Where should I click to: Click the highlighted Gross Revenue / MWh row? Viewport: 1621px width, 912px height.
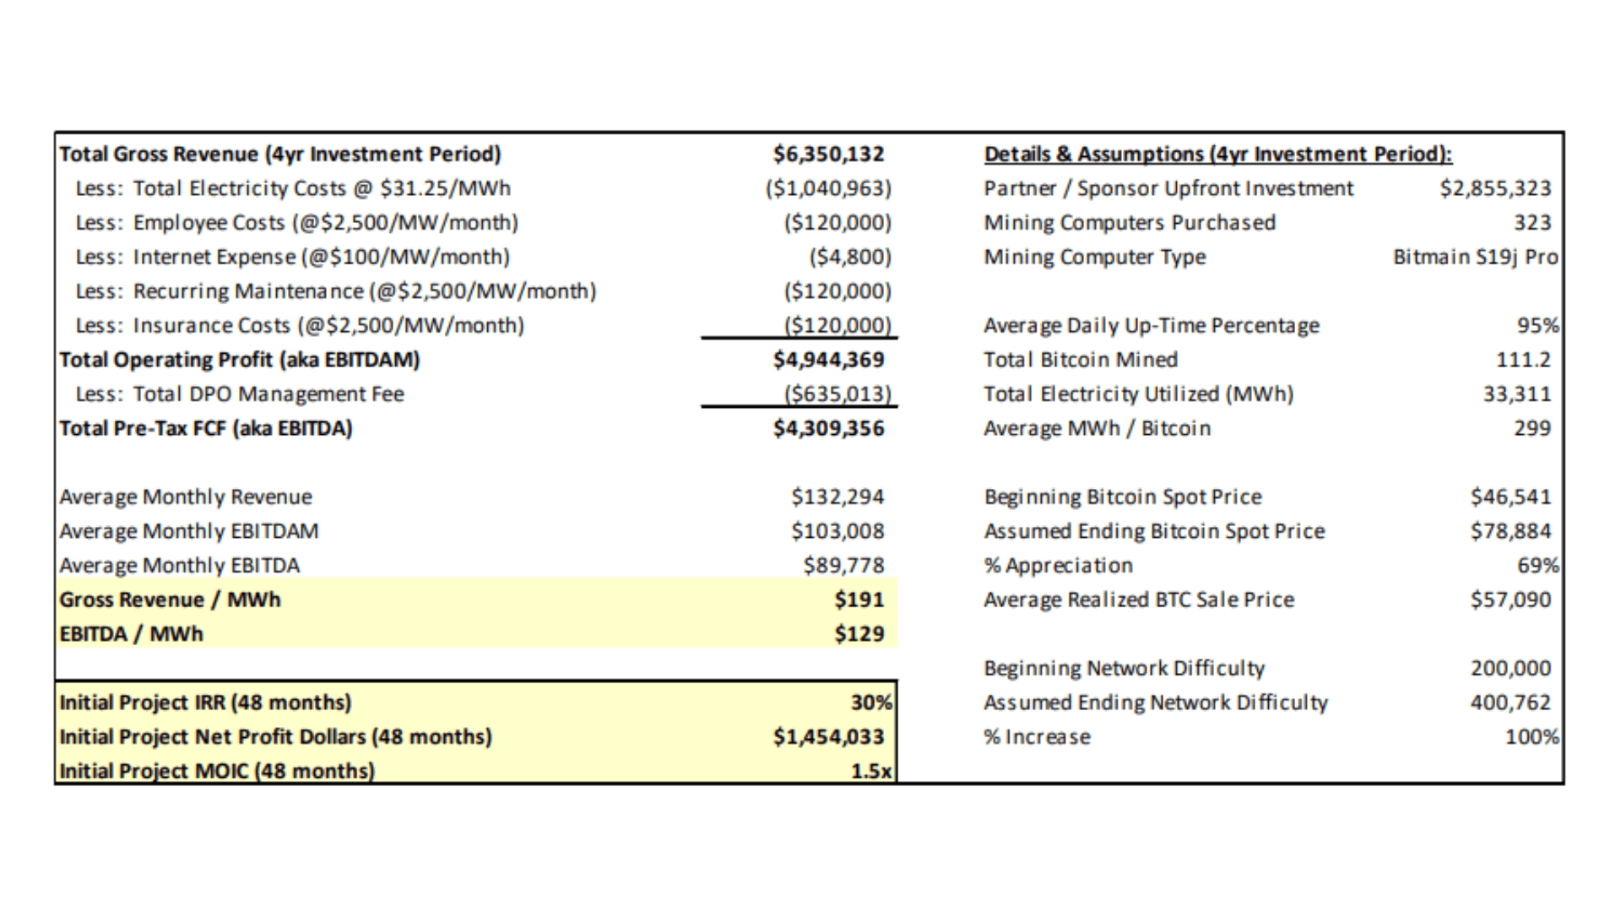pos(170,600)
